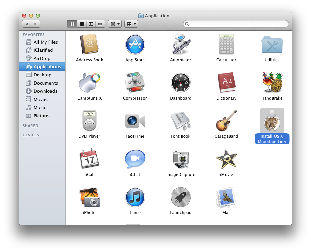Image resolution: width=311 pixels, height=252 pixels.
Task: Open the FaceTime camera icon
Action: click(135, 121)
